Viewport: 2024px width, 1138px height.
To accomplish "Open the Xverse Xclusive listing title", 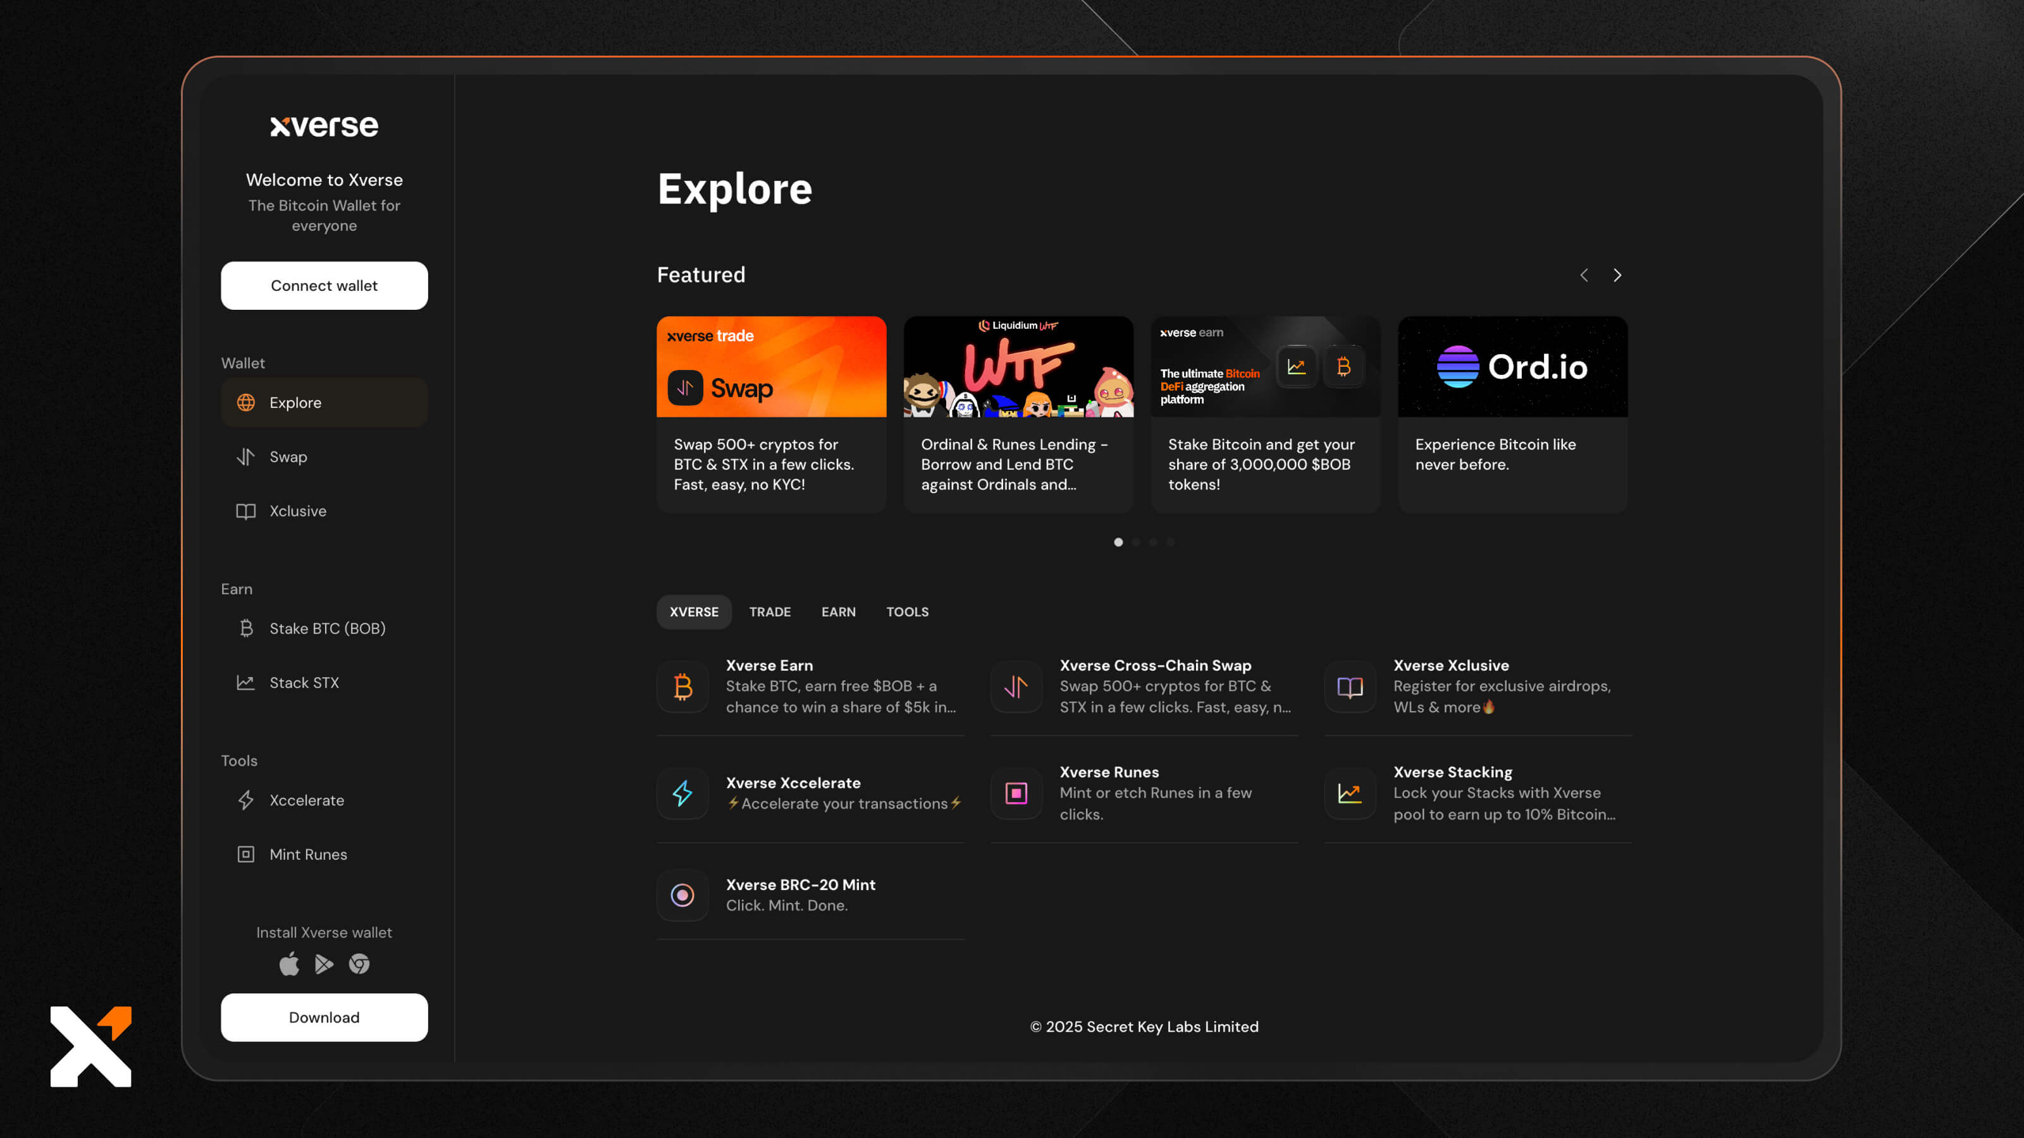I will pyautogui.click(x=1450, y=665).
